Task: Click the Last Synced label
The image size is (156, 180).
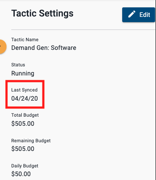Action: coord(24,90)
